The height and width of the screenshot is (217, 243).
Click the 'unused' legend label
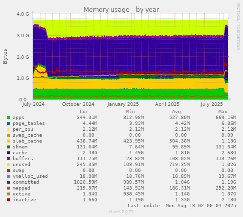22,165
